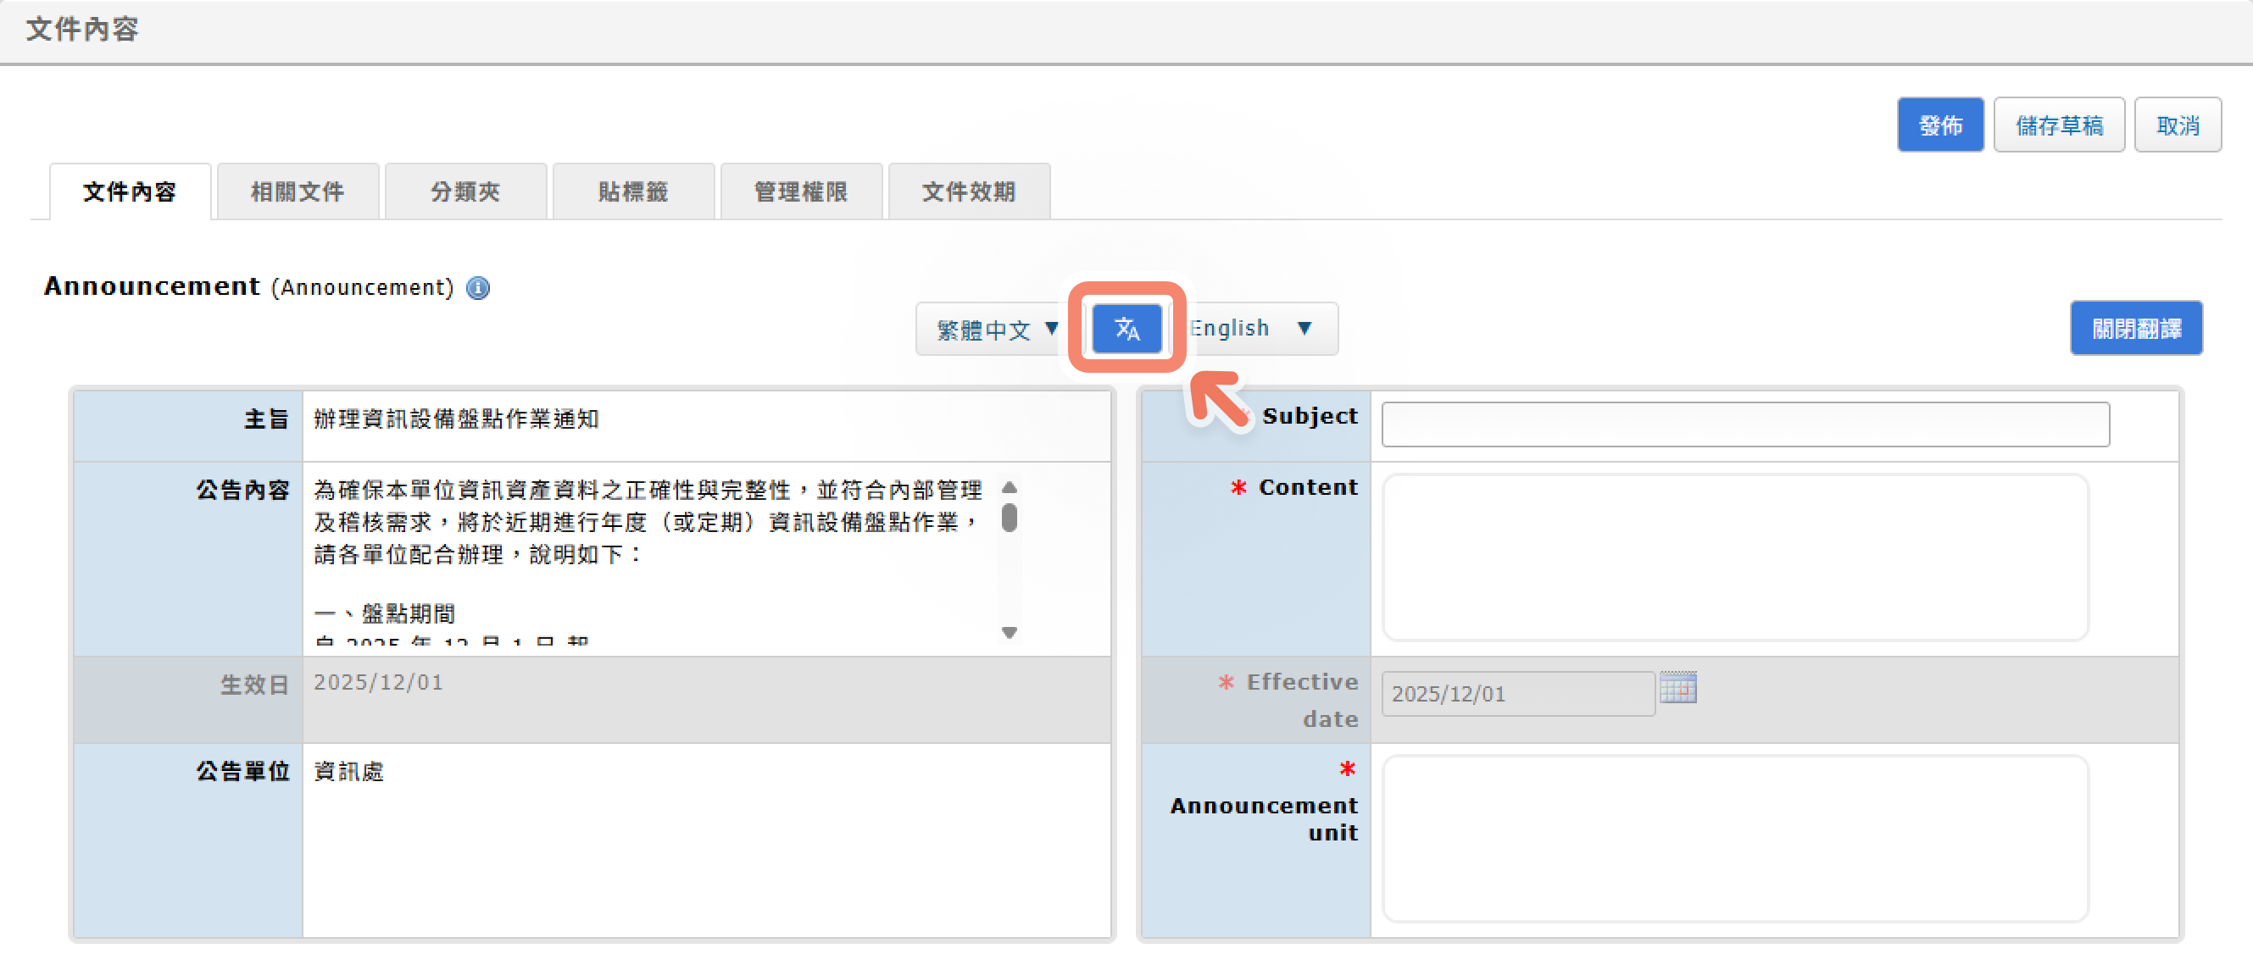Click the Announcement unit text area
This screenshot has width=2253, height=954.
coord(1734,838)
